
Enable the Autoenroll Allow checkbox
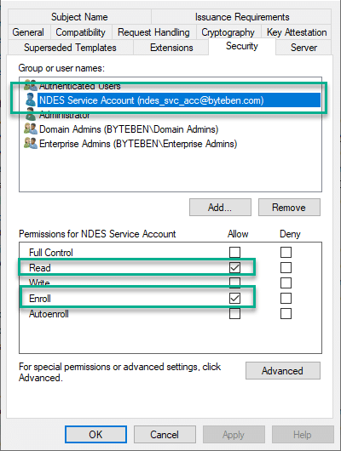tap(234, 313)
